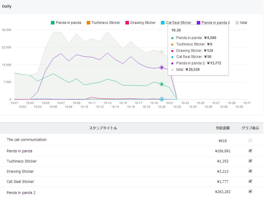
Task: Click the gray total data point on 10-20
Action: [162, 52]
